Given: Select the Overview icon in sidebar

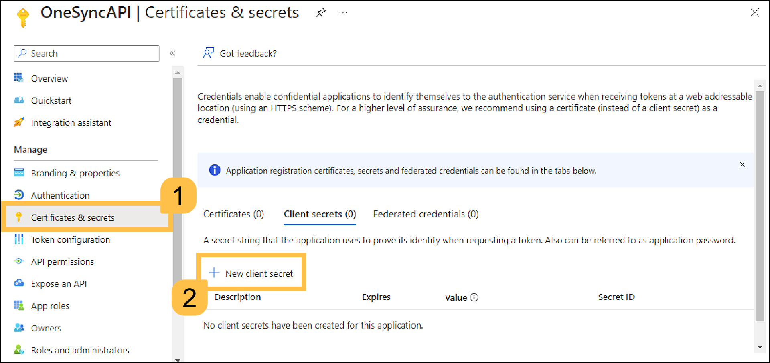Looking at the screenshot, I should [18, 78].
